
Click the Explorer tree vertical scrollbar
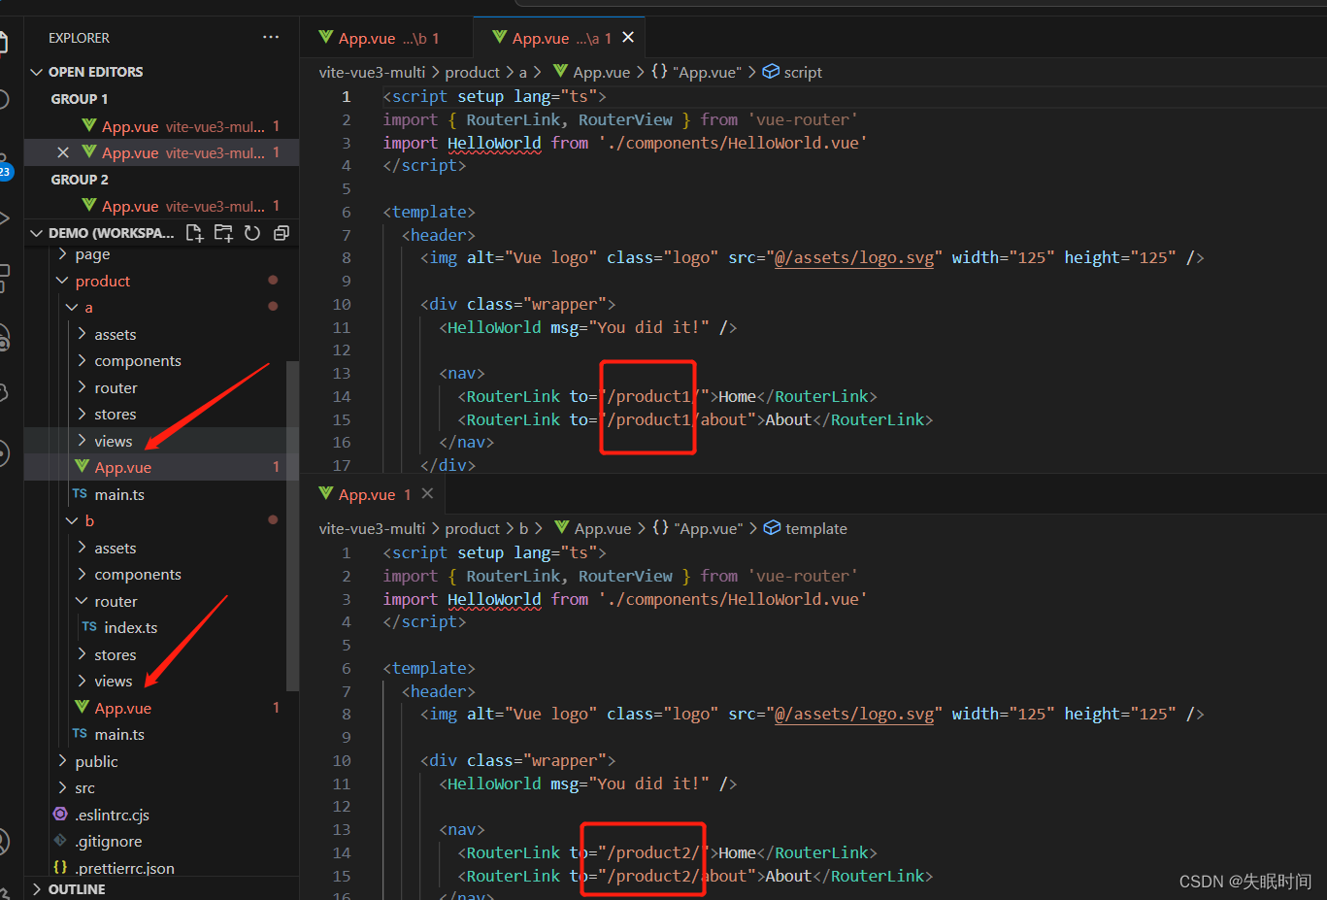(292, 525)
